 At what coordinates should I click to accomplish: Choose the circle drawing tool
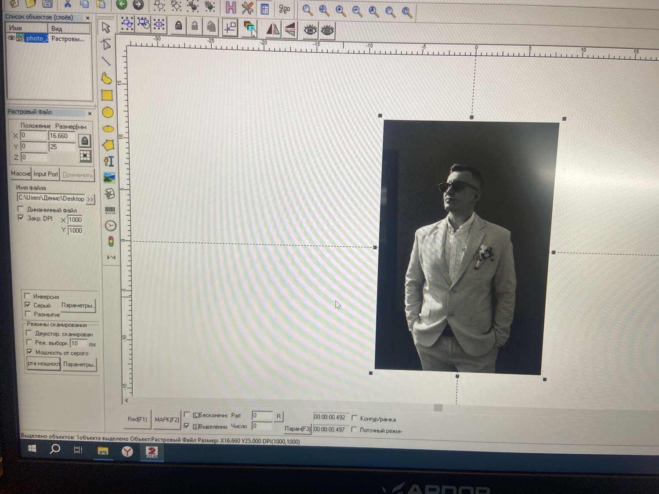pos(108,112)
